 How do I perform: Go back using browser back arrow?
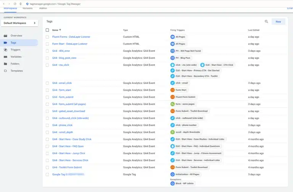(4, 4)
